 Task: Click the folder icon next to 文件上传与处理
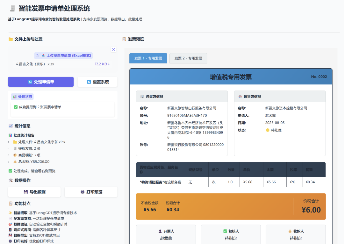(x=11, y=39)
